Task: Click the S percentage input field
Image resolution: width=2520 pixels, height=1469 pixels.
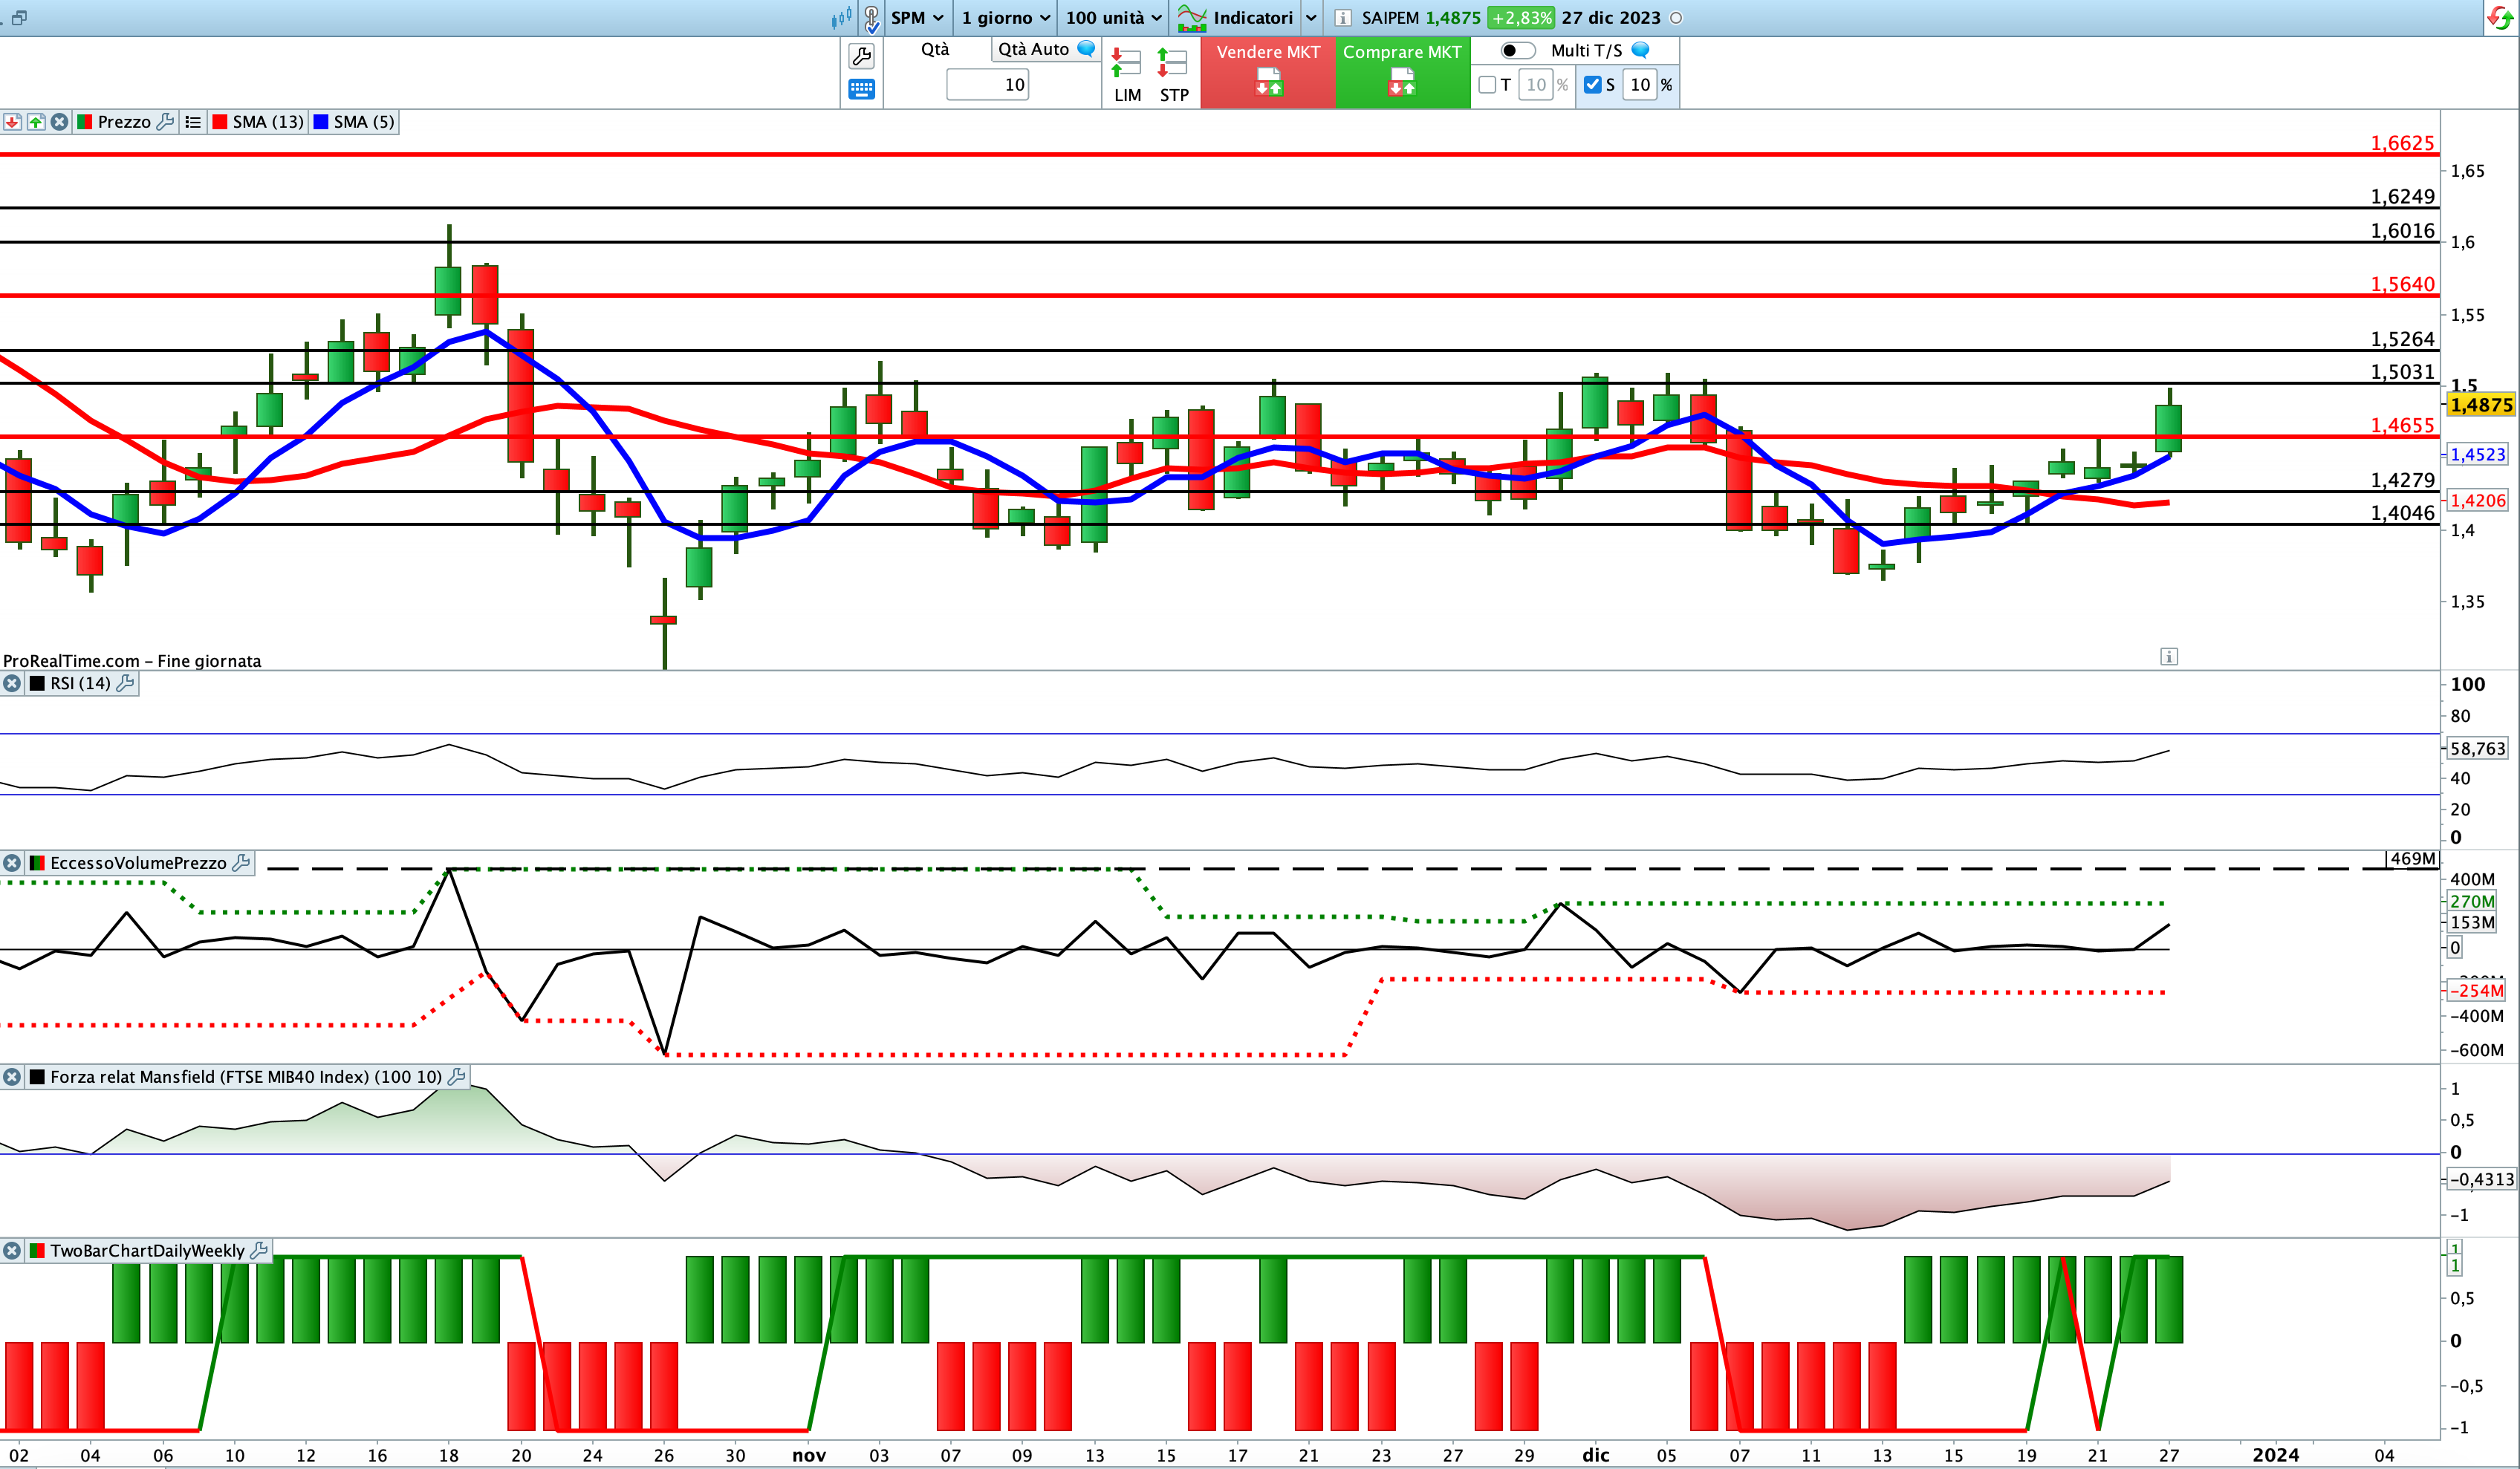Action: coord(1640,85)
